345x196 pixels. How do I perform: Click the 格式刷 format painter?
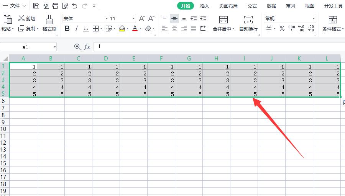[49, 23]
